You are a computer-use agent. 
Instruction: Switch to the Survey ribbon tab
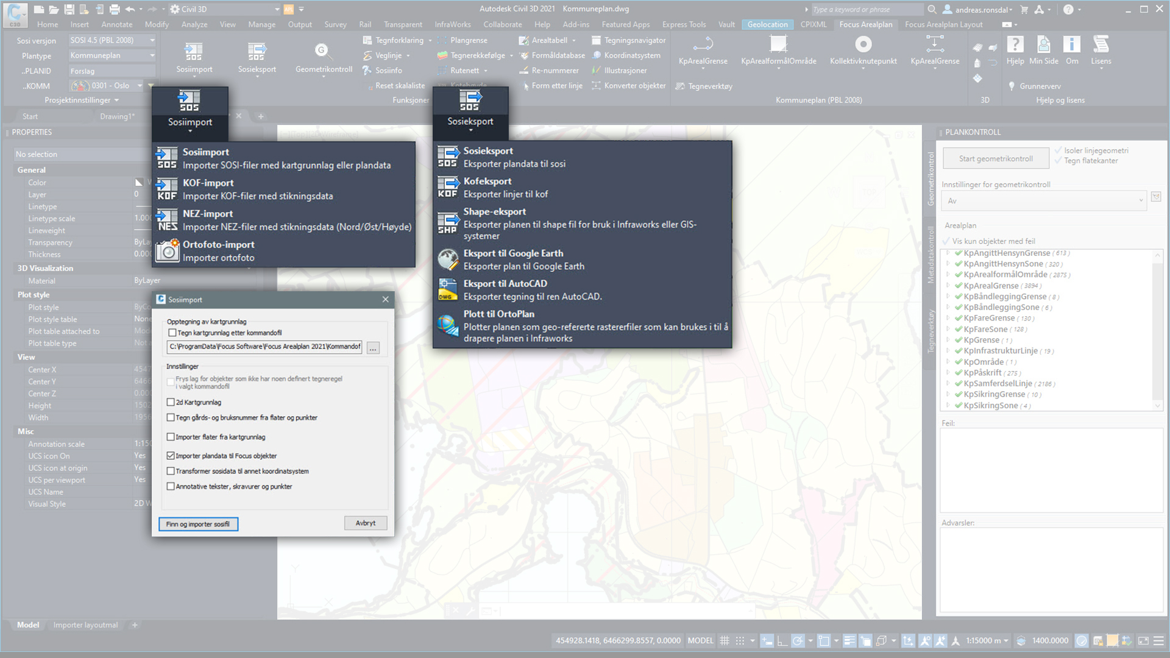335,24
